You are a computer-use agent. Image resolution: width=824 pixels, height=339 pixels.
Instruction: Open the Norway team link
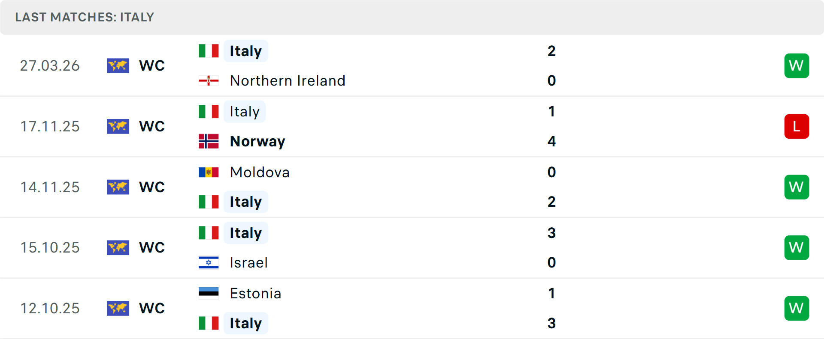point(257,141)
